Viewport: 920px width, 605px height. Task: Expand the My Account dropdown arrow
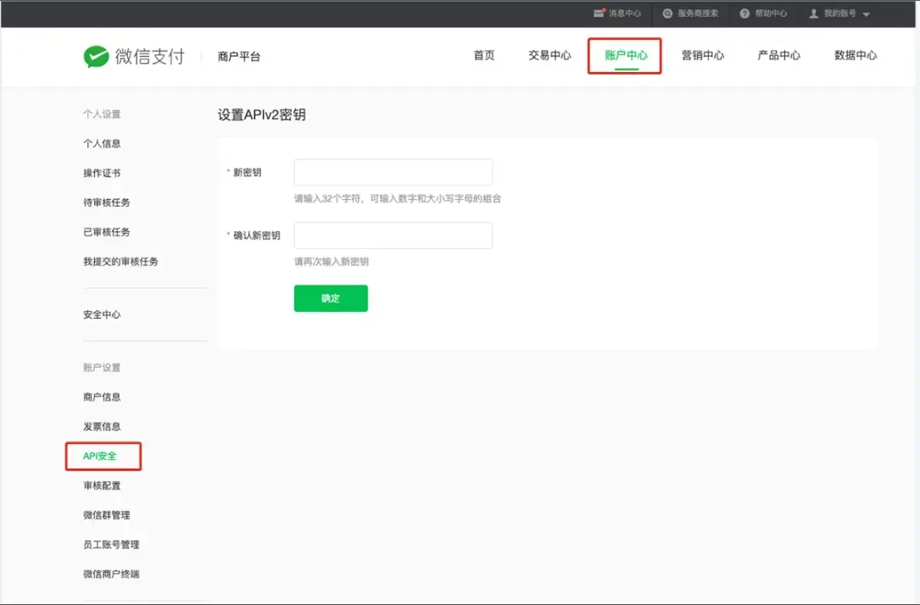click(x=866, y=14)
